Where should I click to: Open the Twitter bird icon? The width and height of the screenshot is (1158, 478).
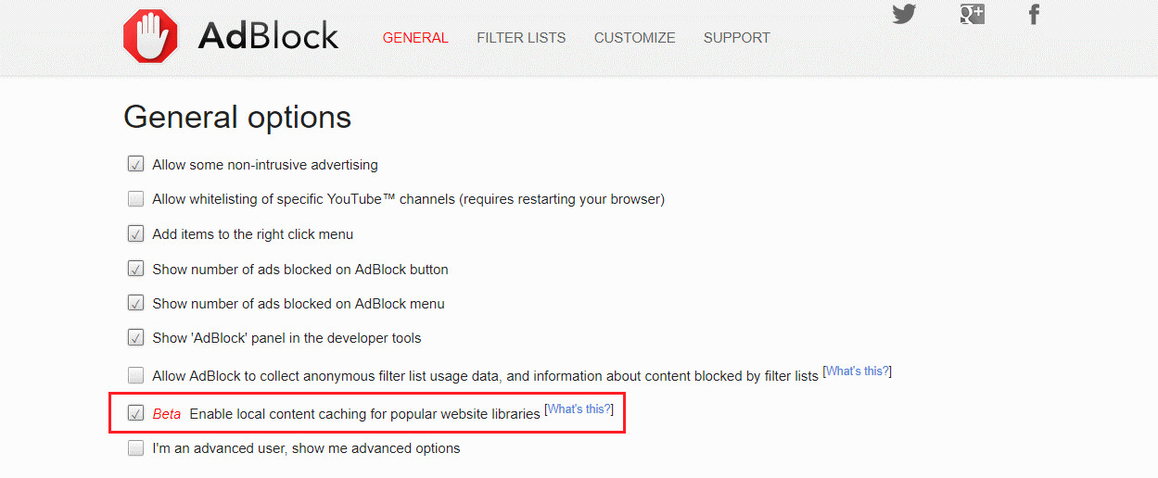click(904, 14)
